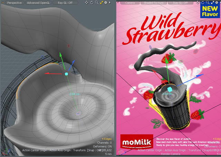
Task: Click the pan view icon in Perspective viewport
Action: [x=87, y=2]
